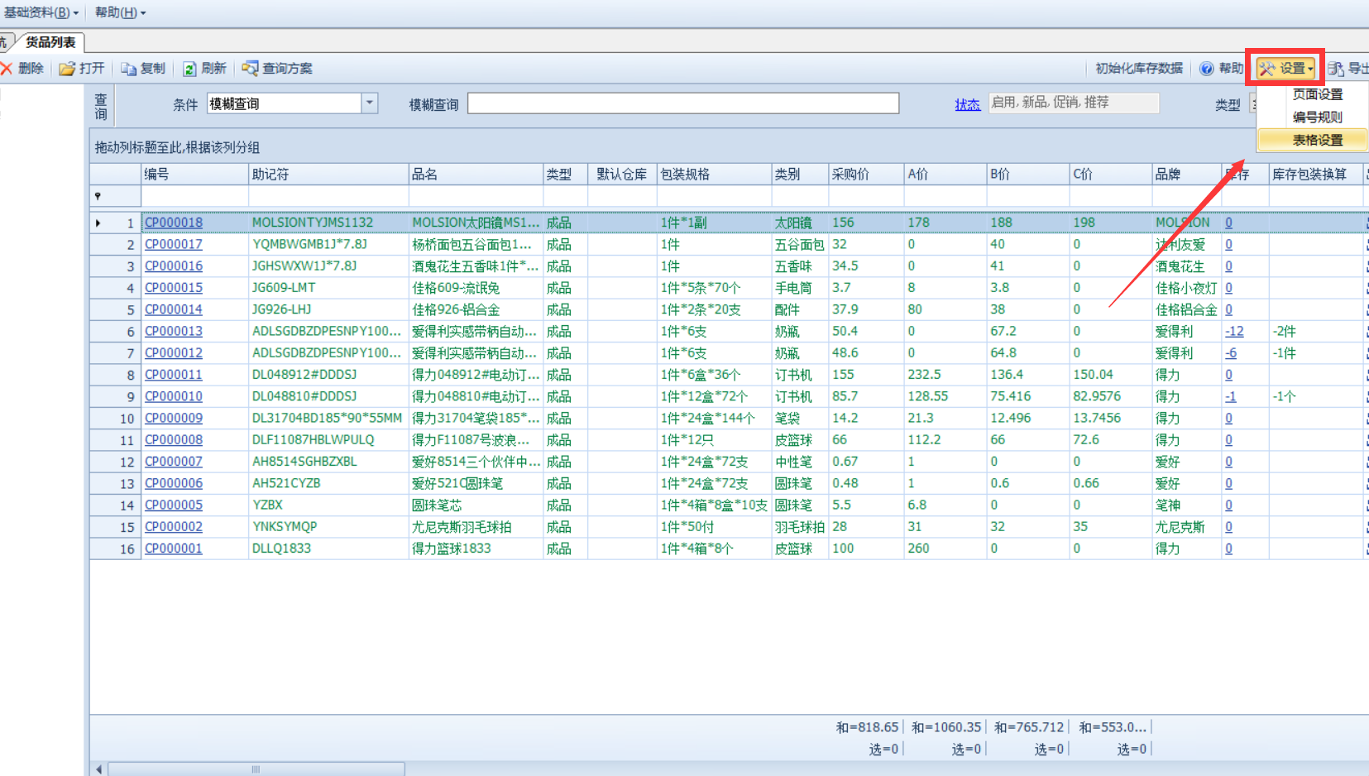Choose 页面设置 from settings menu
1369x776 pixels.
pyautogui.click(x=1317, y=94)
